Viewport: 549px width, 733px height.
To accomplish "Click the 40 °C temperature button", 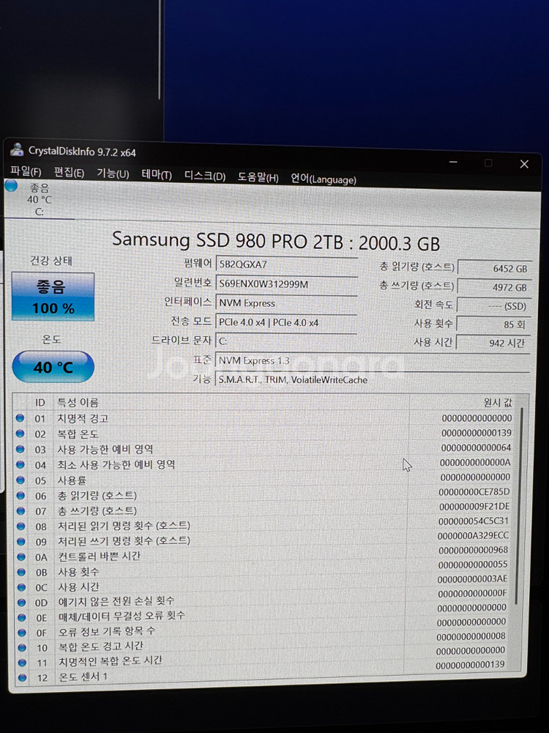I will click(53, 367).
